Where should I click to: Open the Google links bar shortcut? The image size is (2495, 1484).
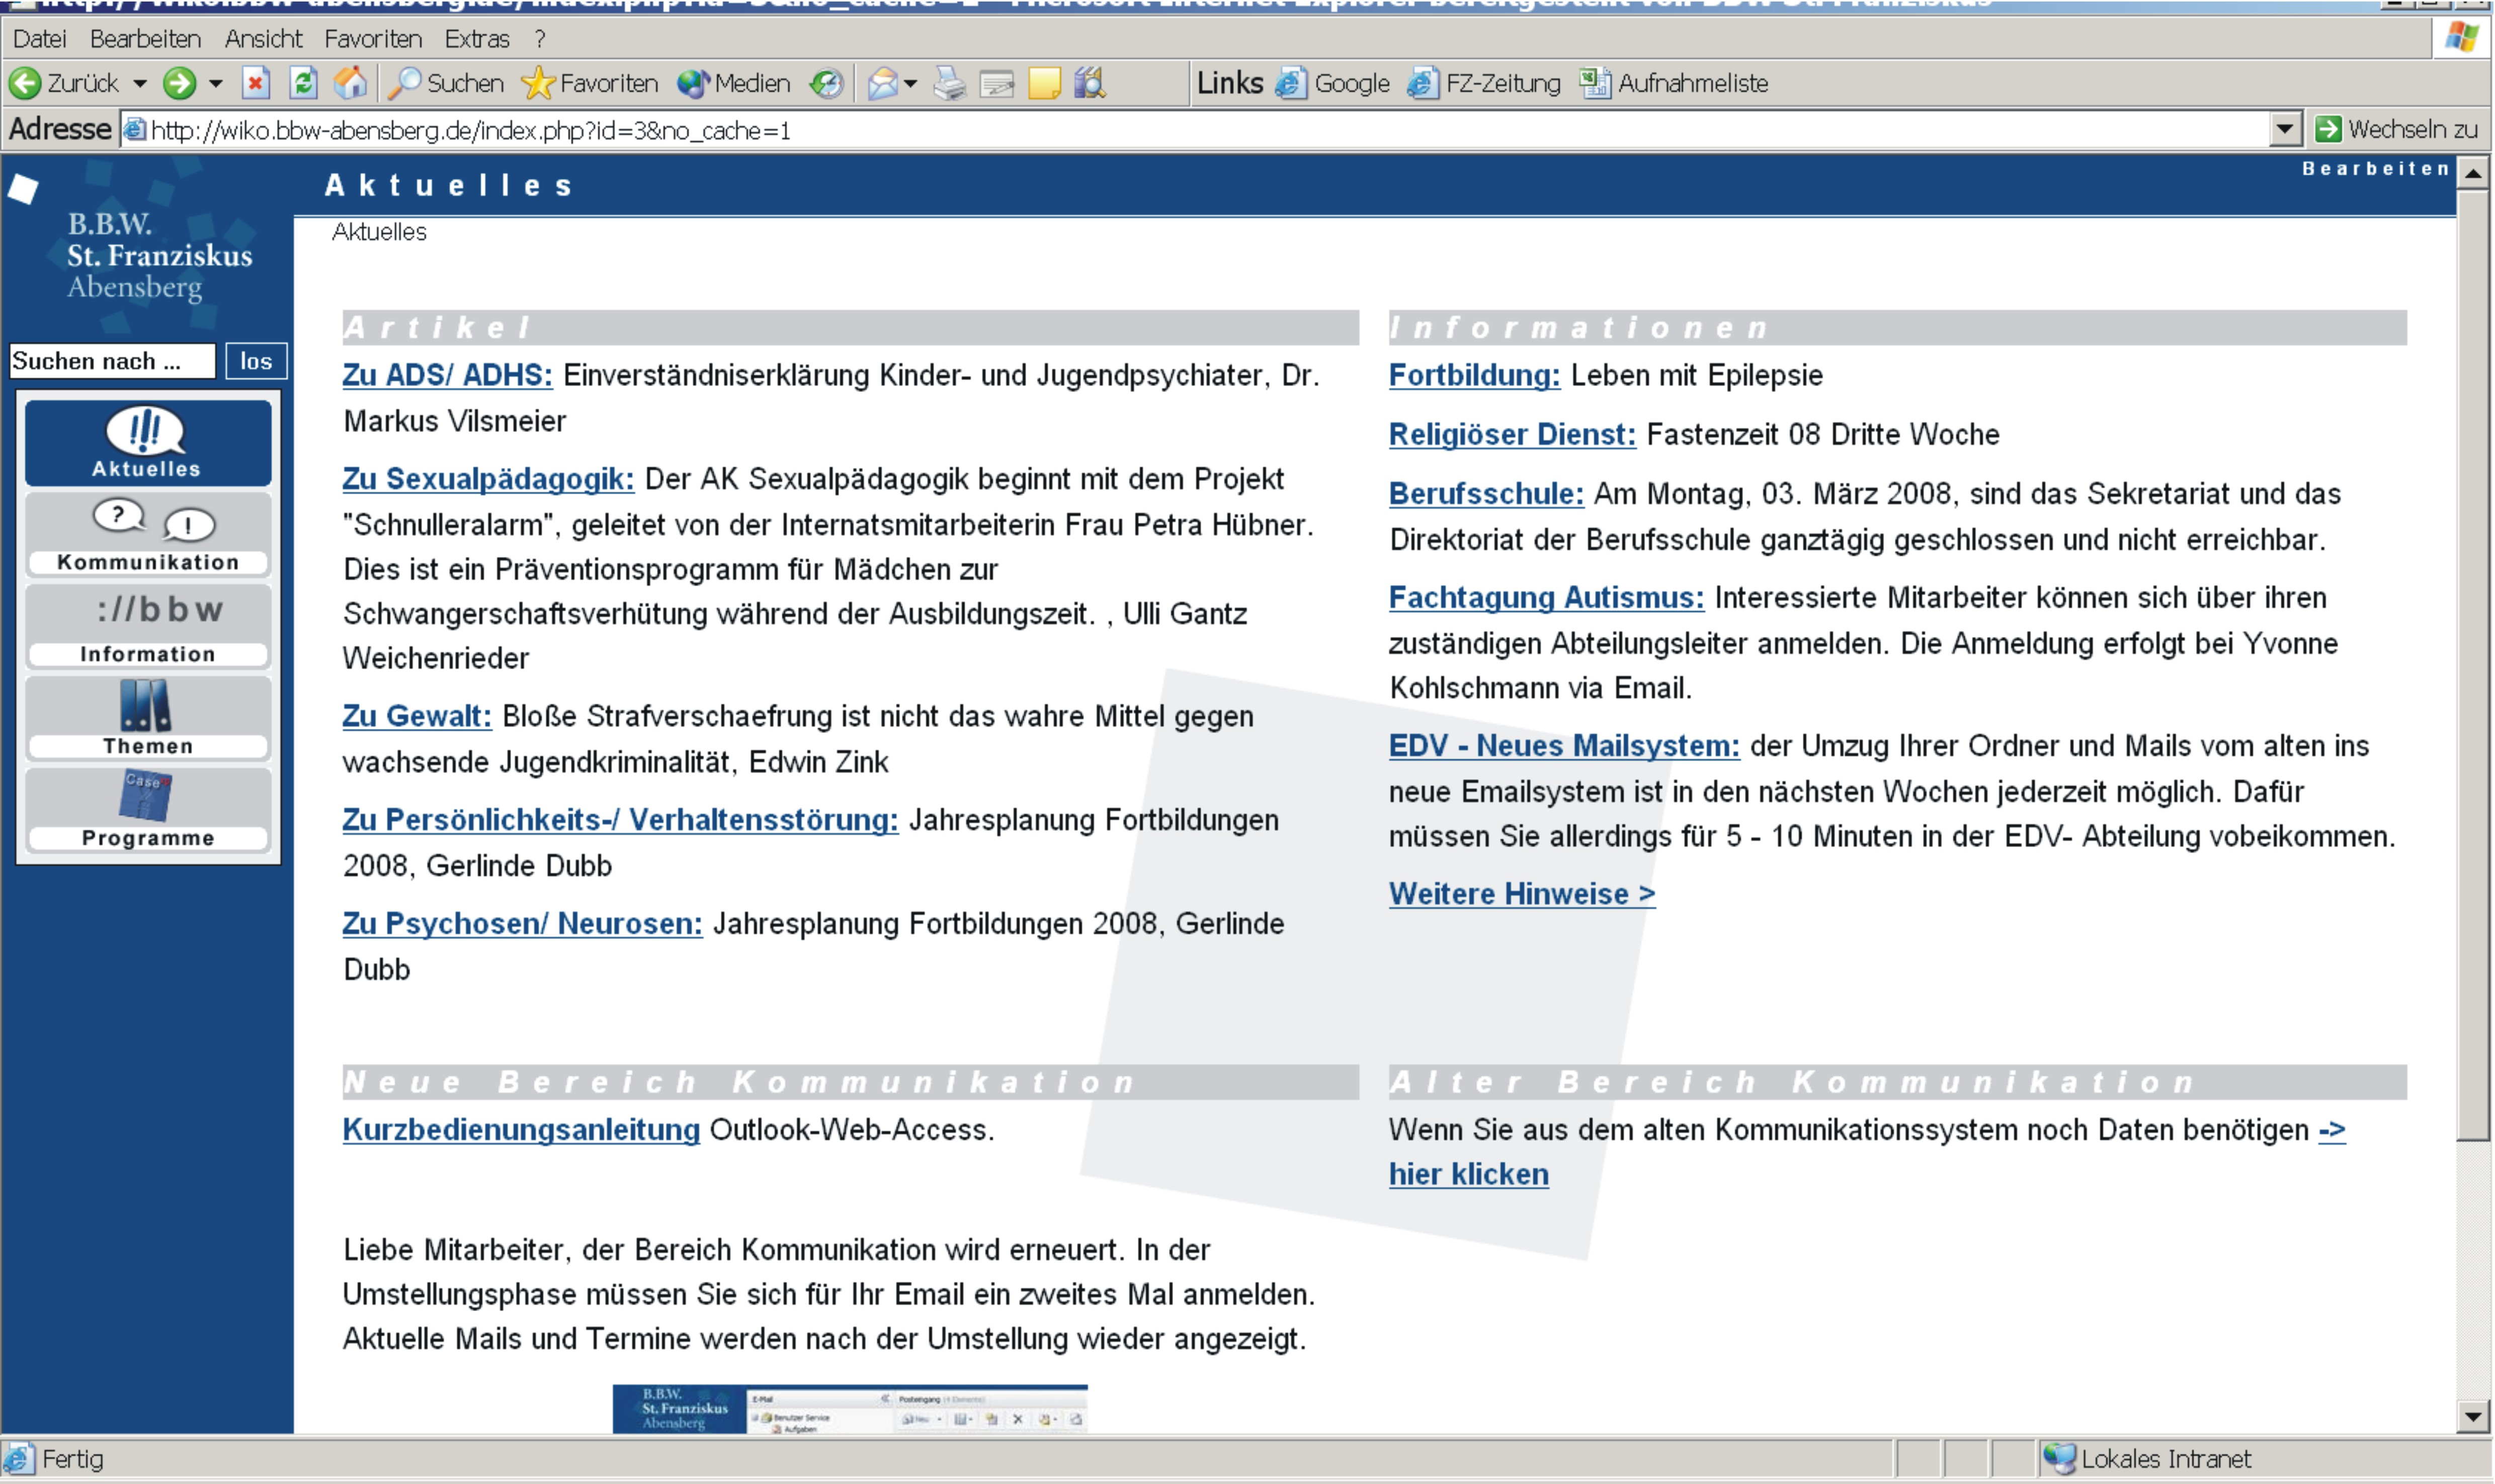(x=1333, y=83)
